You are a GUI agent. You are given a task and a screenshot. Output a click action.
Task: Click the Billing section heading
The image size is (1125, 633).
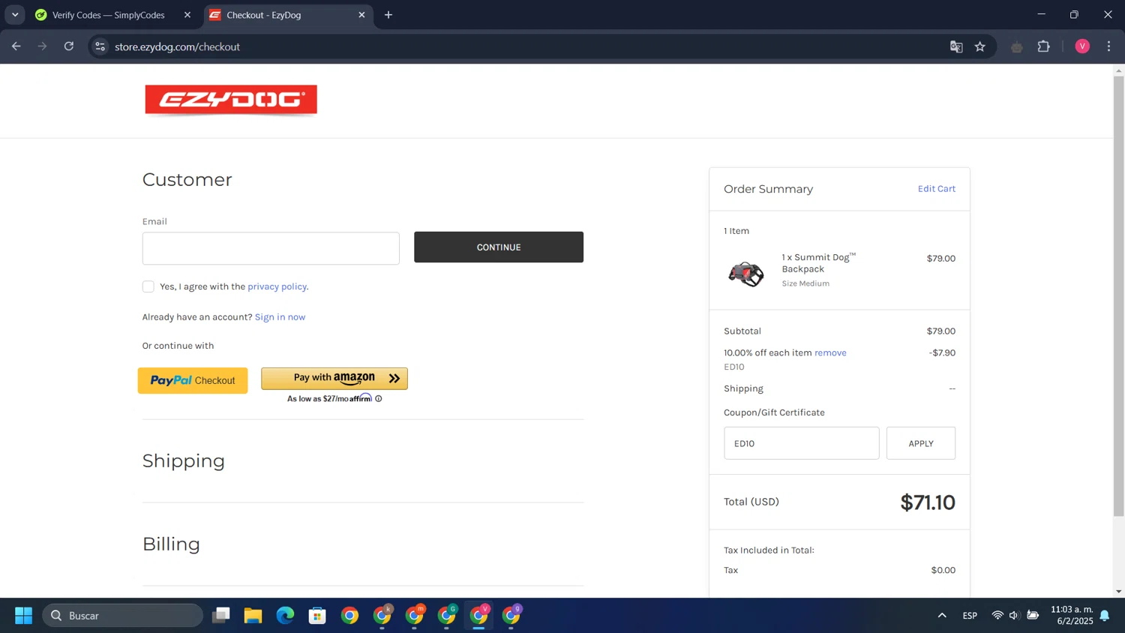tap(171, 544)
